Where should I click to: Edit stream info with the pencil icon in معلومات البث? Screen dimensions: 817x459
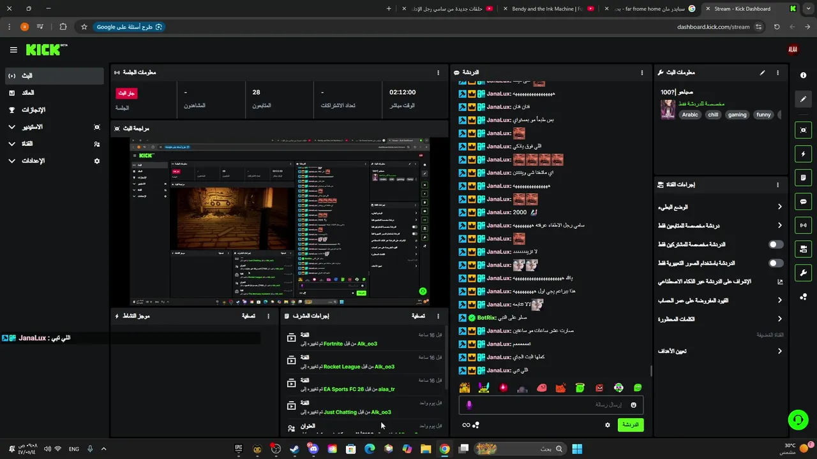tap(762, 73)
